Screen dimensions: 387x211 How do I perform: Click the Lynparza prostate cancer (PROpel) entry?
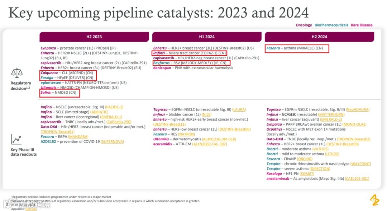pyautogui.click(x=78, y=48)
